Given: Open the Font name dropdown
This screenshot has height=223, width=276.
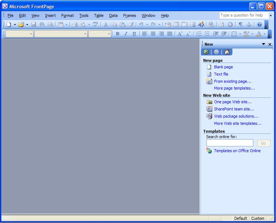Looking at the screenshot, I should pos(85,34).
